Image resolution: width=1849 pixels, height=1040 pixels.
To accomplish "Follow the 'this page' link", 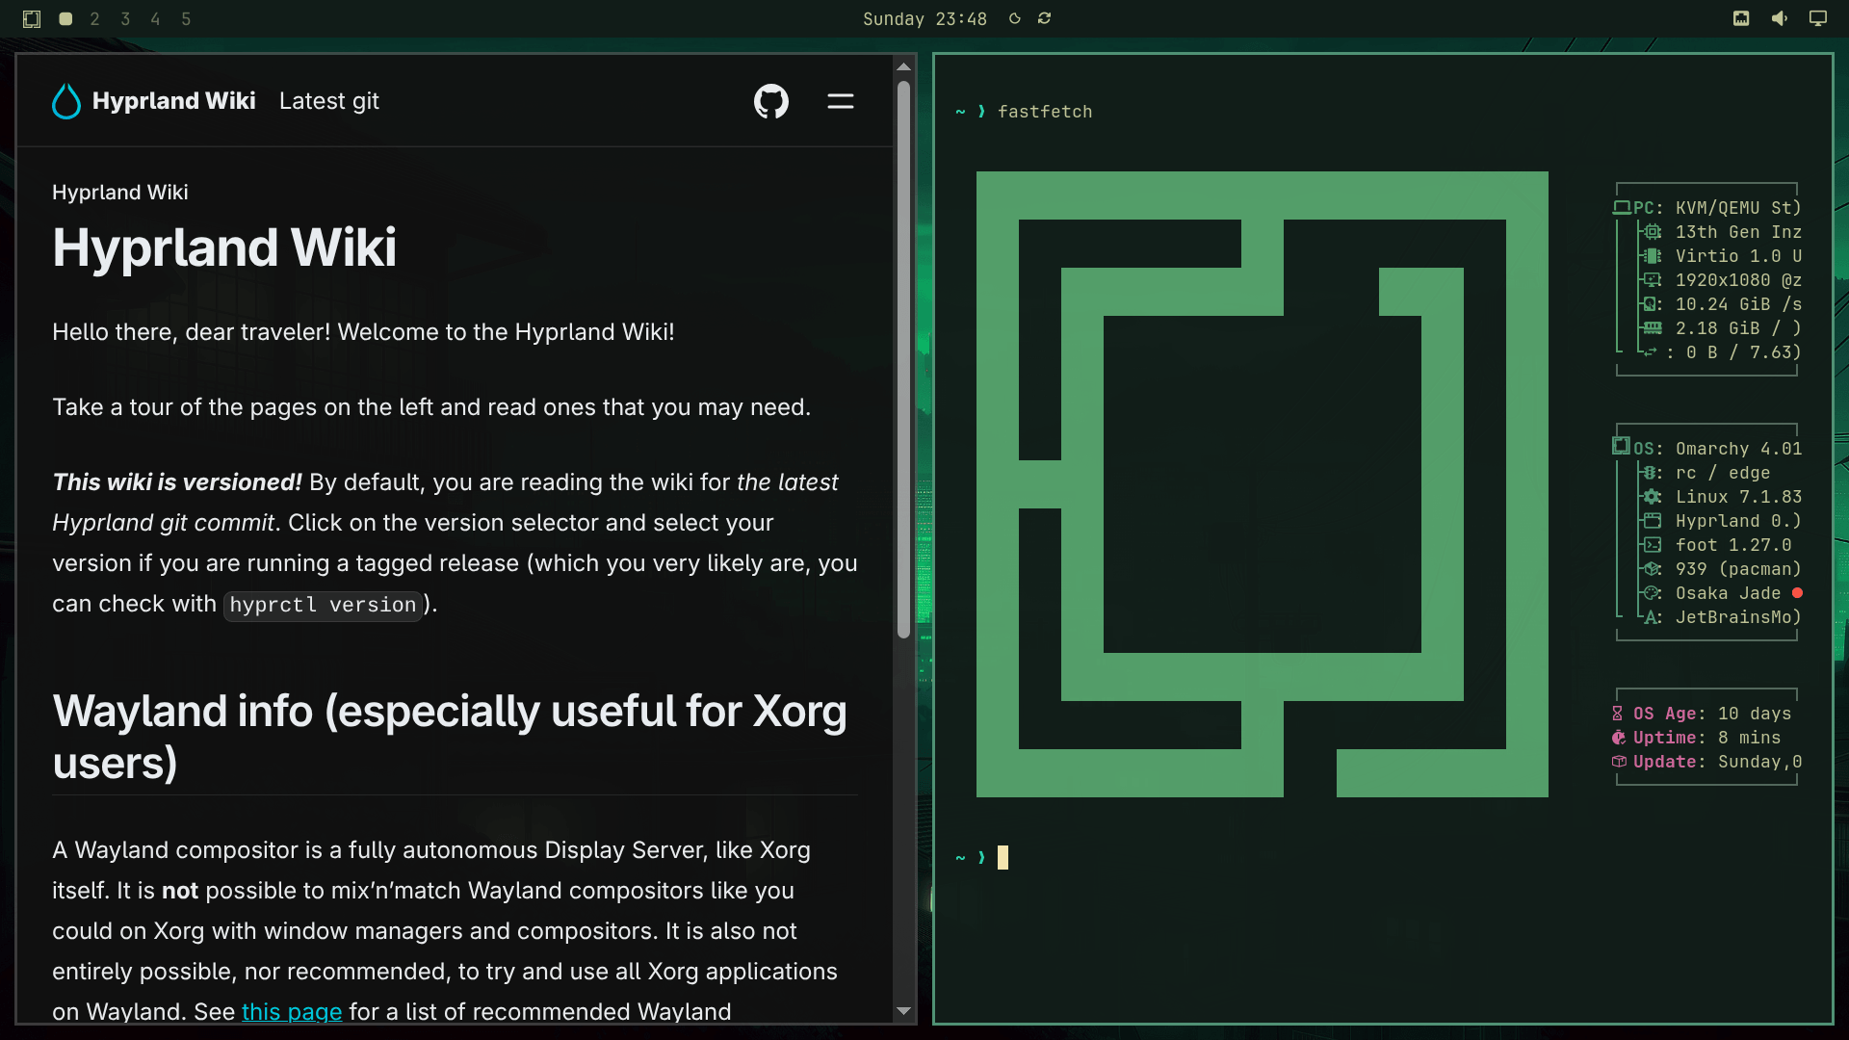I will click(x=292, y=1011).
